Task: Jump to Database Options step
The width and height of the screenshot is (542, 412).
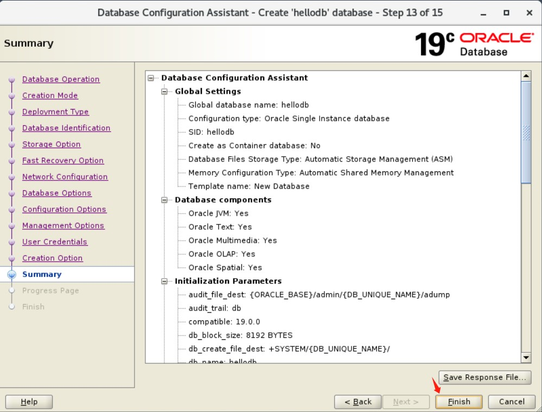Action: 56,192
